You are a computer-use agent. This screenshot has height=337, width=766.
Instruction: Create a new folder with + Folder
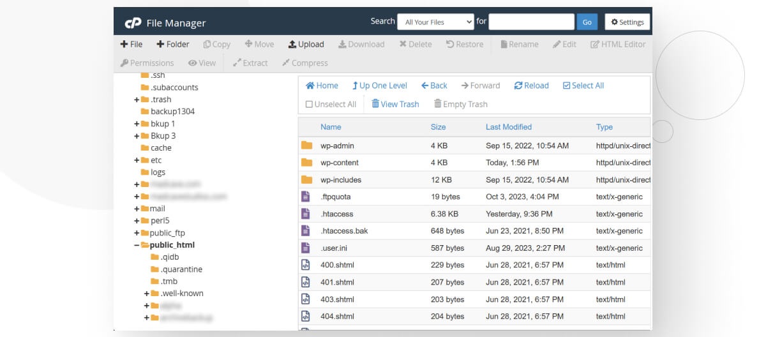[x=172, y=45]
